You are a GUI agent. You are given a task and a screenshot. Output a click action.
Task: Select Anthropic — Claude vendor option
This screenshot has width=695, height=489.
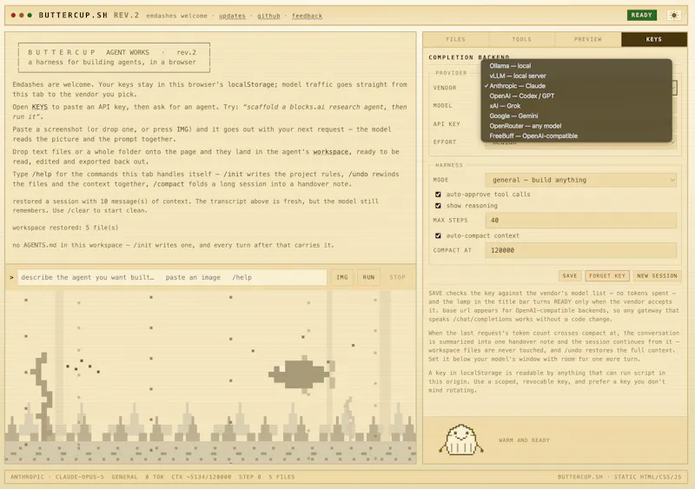click(x=576, y=86)
